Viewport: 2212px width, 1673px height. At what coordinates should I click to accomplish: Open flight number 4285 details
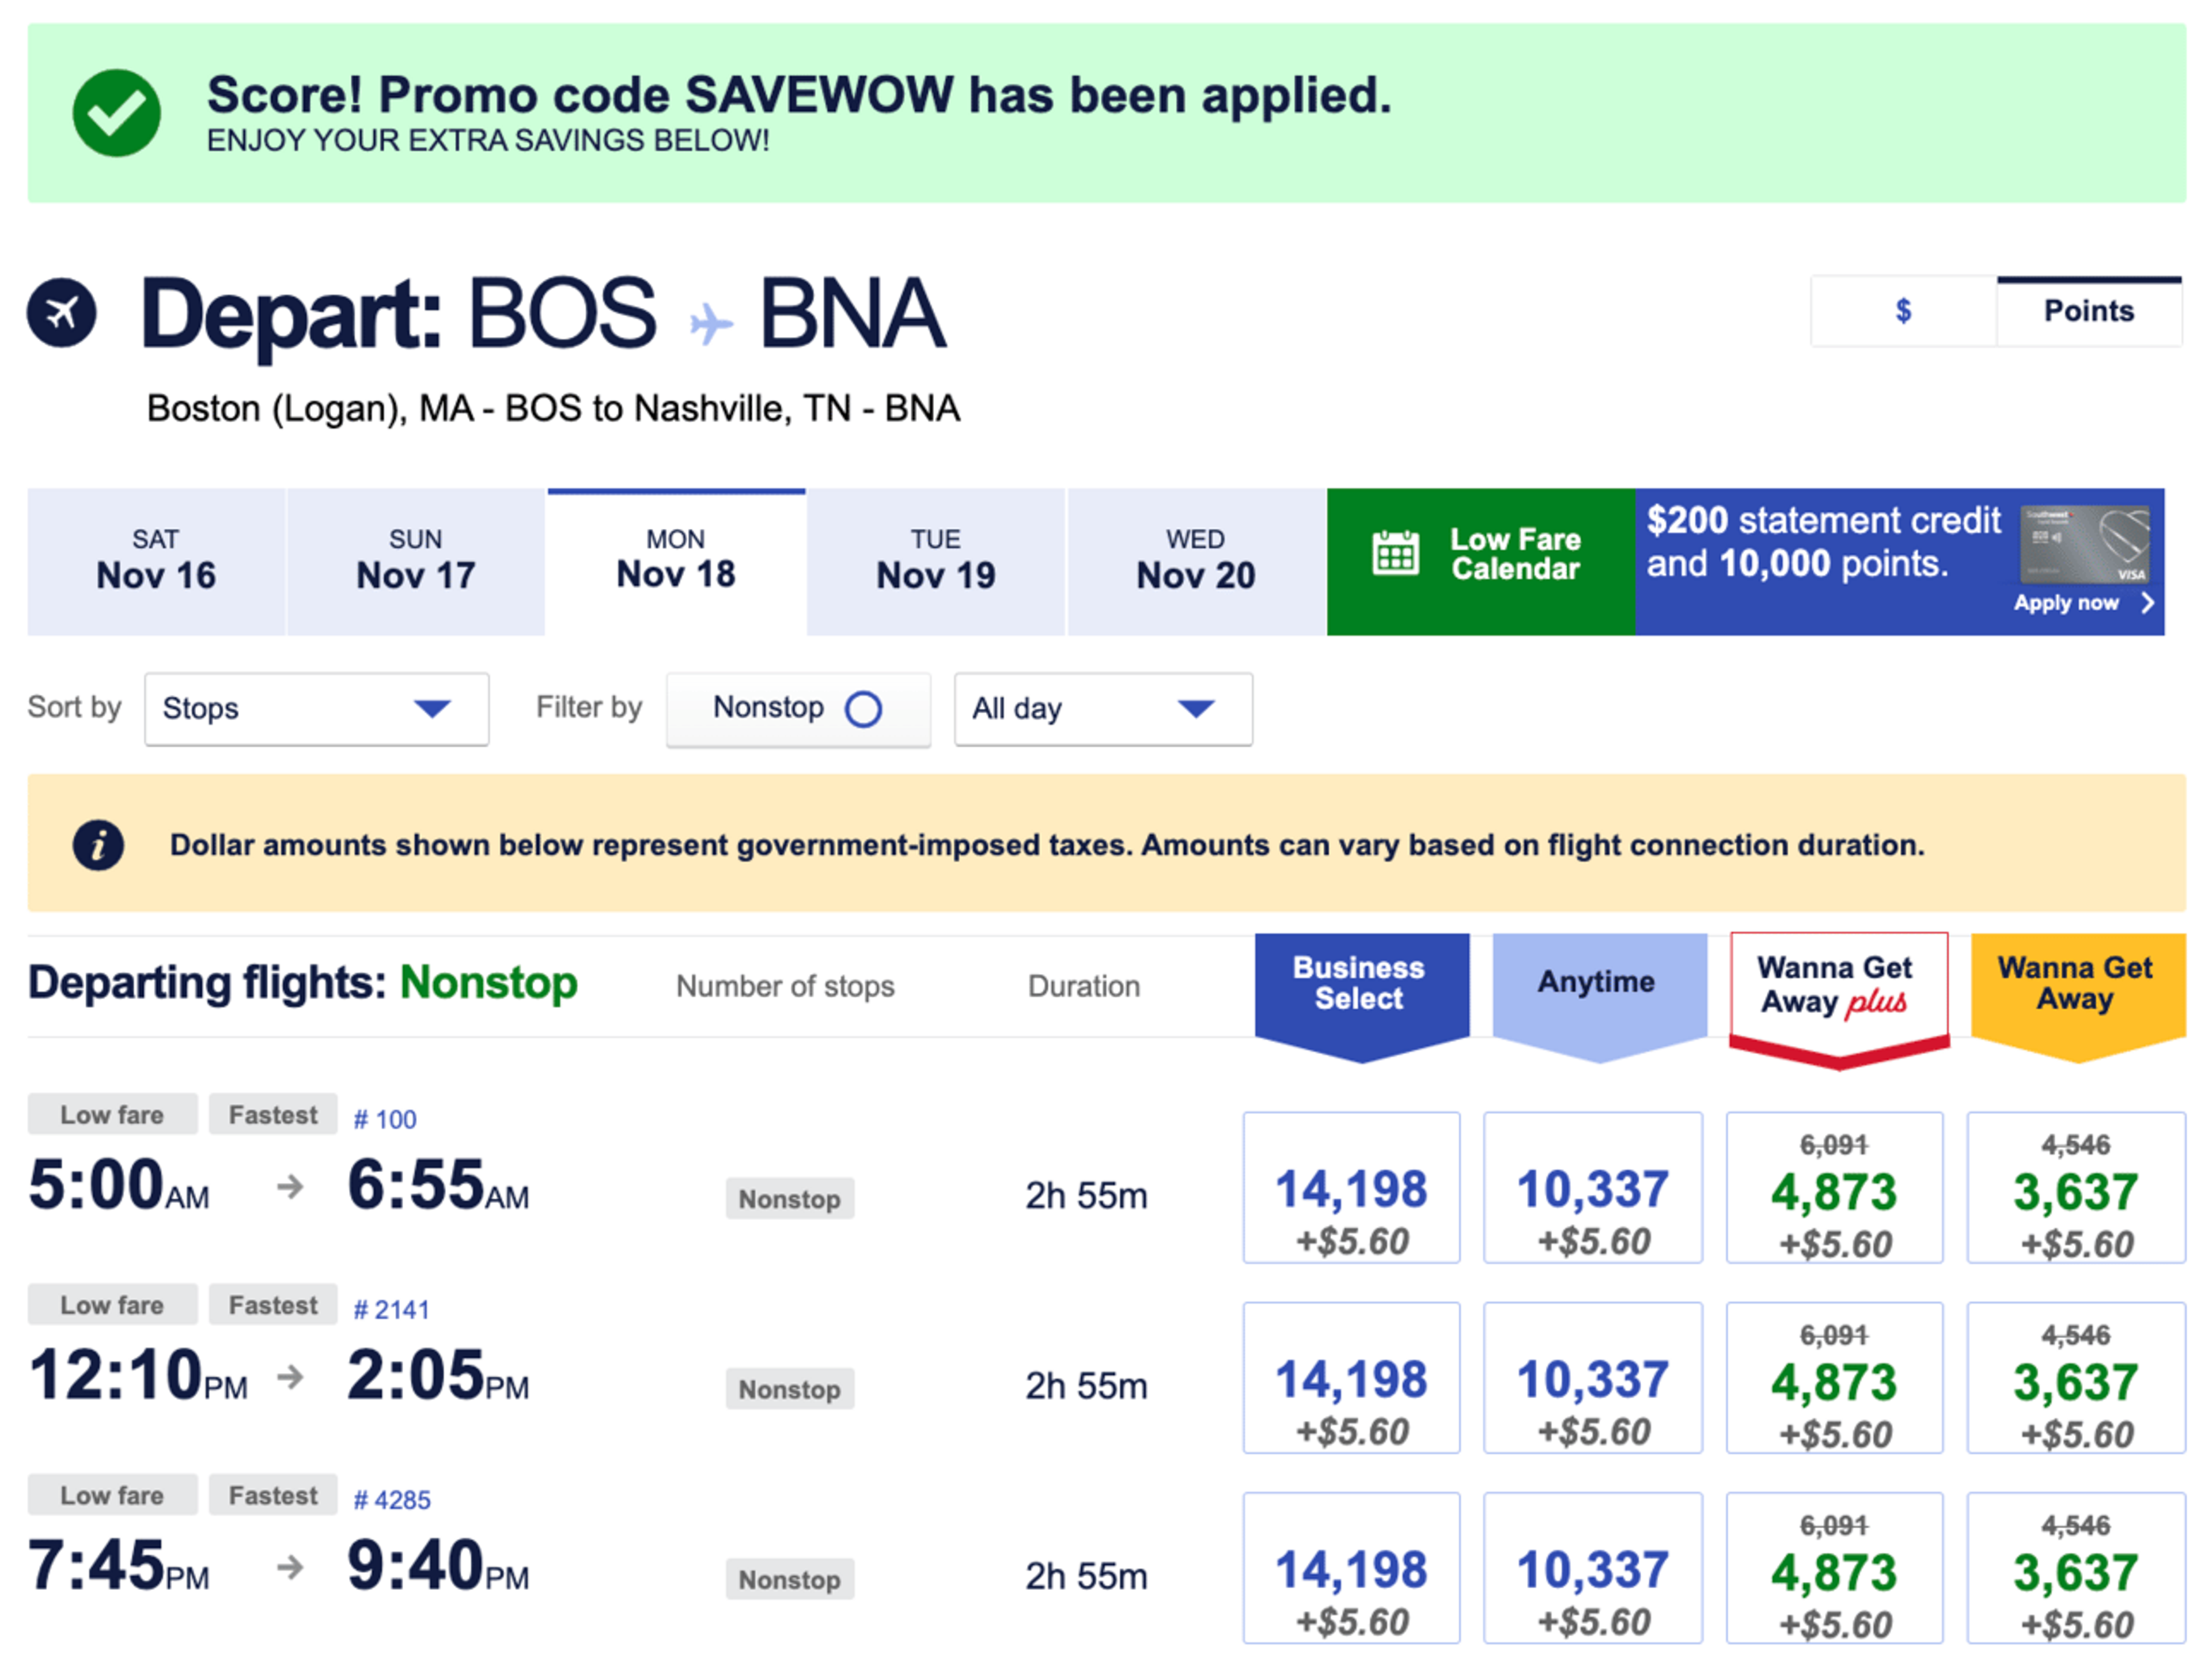[391, 1500]
